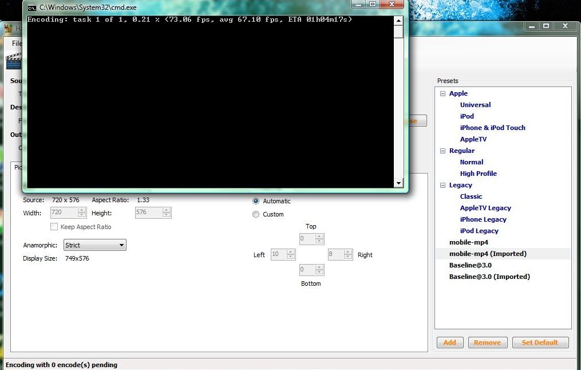The image size is (581, 370).
Task: Select Automatic cropping
Action: point(256,201)
